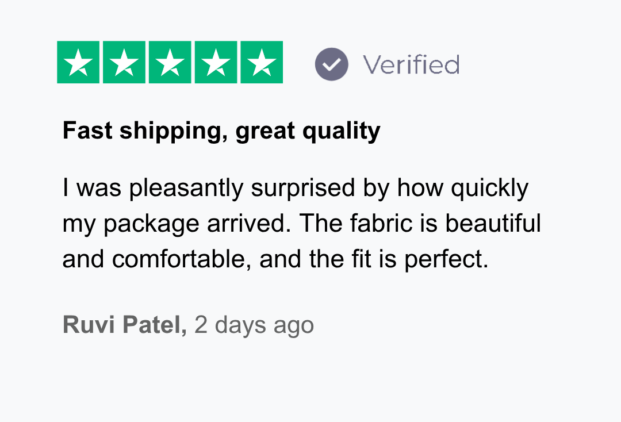Click the review line starting "and comfortable"
This screenshot has width=621, height=422.
[275, 259]
